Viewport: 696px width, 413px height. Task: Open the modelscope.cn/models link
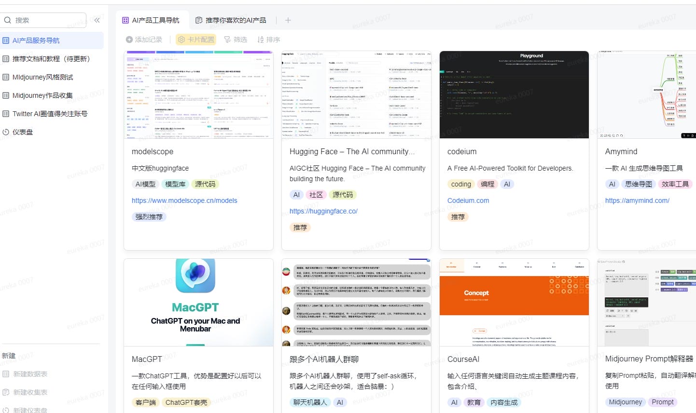click(184, 200)
